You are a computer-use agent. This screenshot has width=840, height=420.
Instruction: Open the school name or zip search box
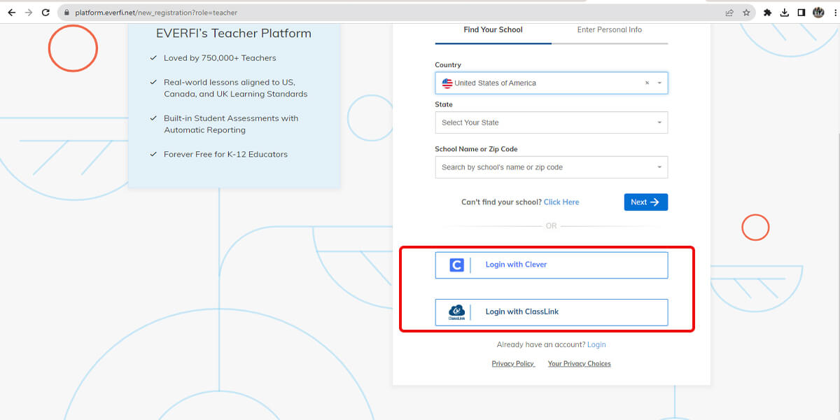click(x=552, y=167)
